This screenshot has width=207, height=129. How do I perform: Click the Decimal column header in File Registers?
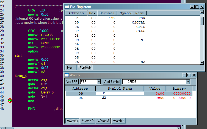click(x=107, y=13)
